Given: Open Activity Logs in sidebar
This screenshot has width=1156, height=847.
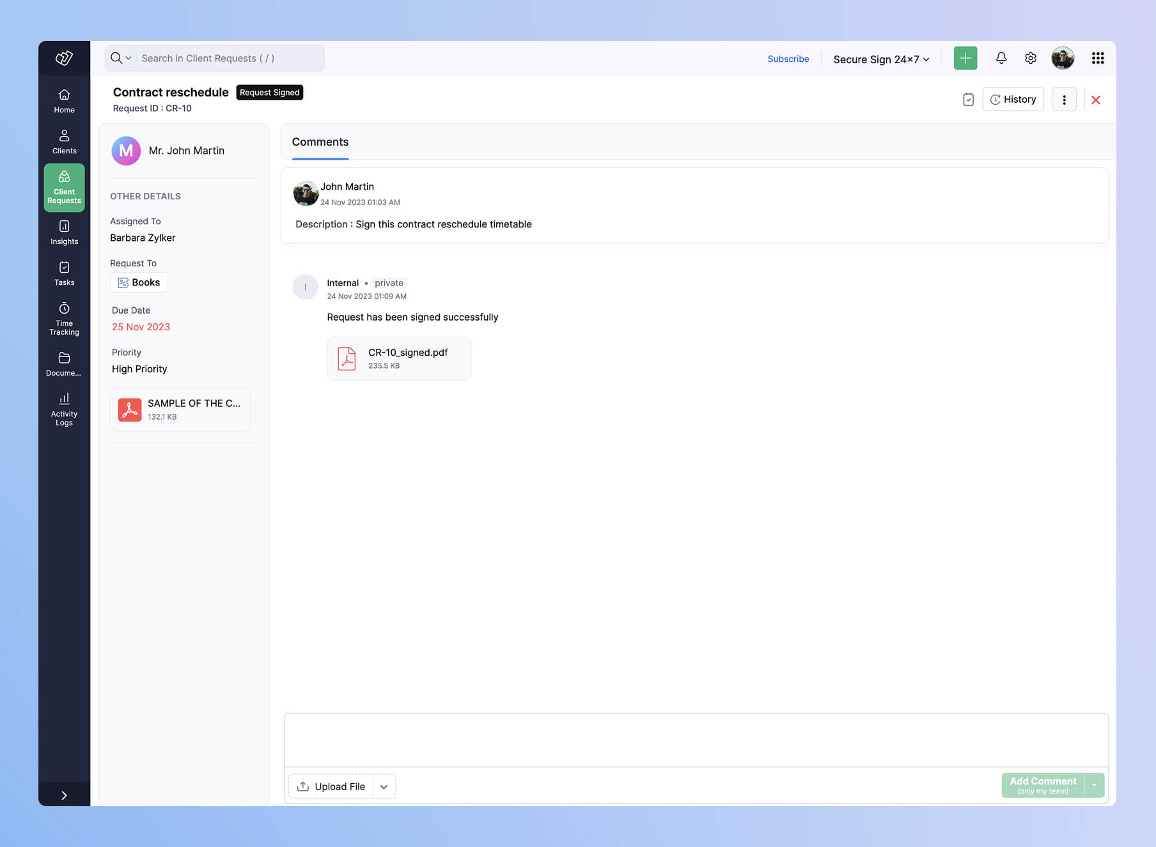Looking at the screenshot, I should [64, 409].
